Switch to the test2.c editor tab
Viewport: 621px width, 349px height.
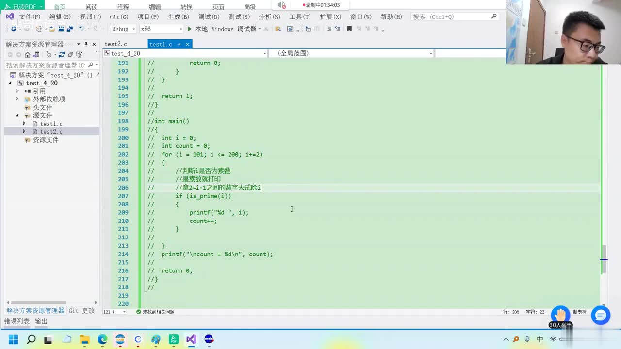[115, 44]
